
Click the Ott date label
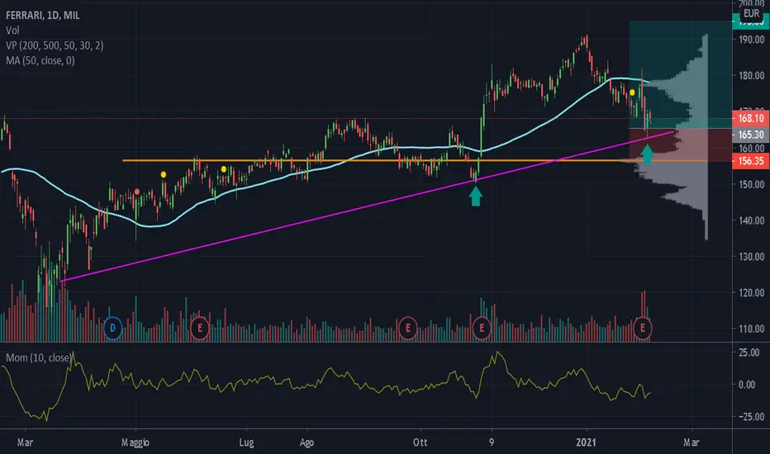(x=420, y=442)
